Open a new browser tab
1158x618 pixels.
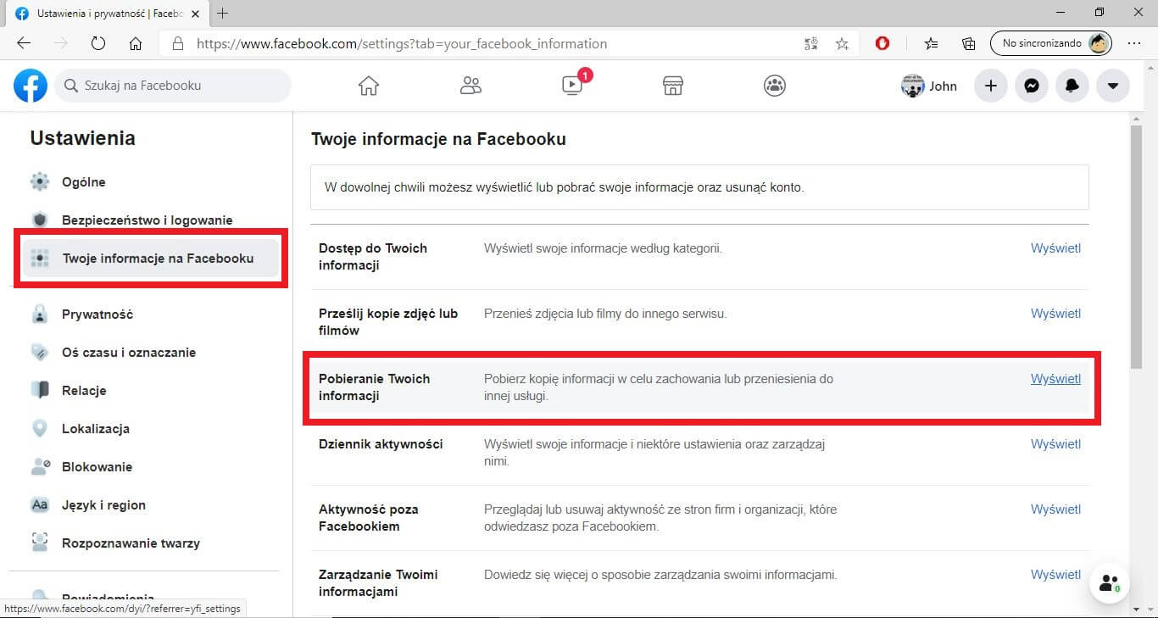tap(223, 14)
